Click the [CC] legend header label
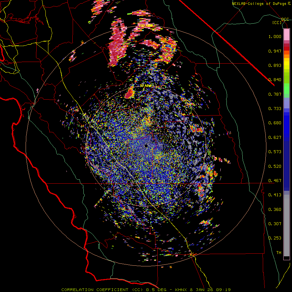The image size is (292, 292). coord(277,22)
